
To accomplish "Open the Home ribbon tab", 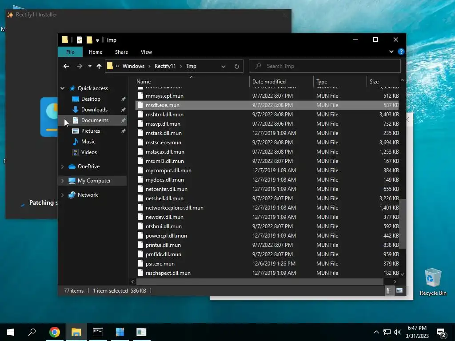I will [x=96, y=52].
